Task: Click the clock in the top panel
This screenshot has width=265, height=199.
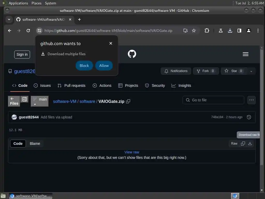Action: tap(249, 3)
